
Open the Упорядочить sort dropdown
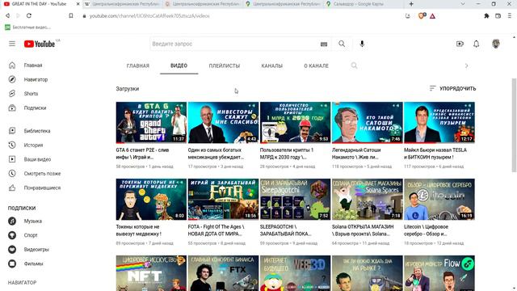tap(452, 88)
